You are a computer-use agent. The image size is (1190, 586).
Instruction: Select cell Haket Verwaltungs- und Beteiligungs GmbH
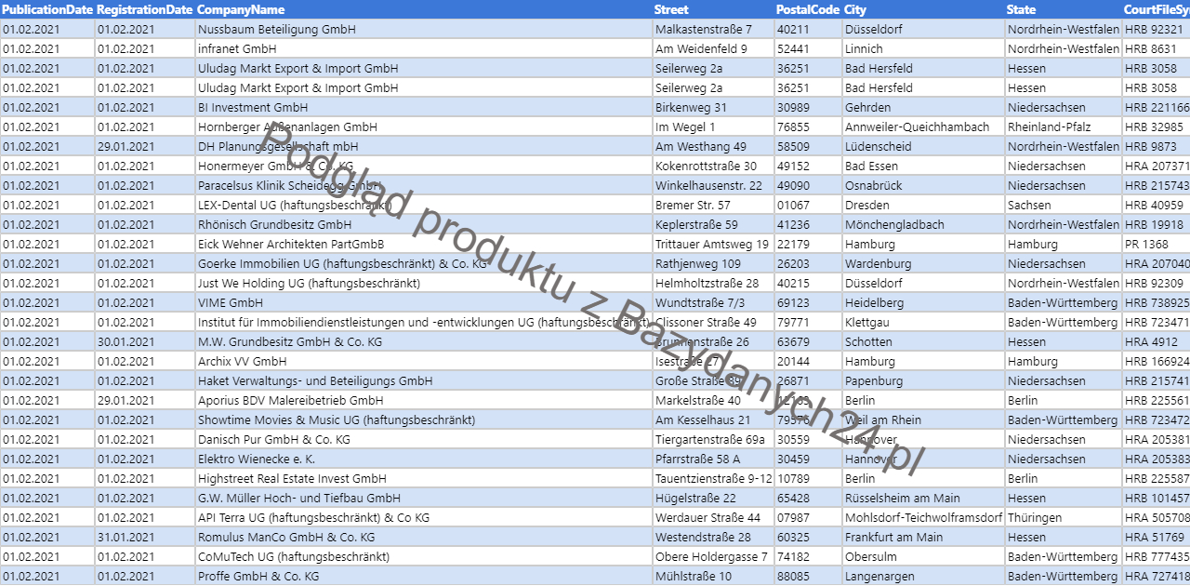click(x=424, y=380)
